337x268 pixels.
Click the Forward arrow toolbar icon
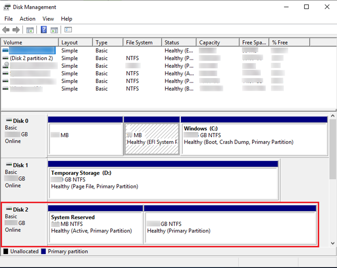(16, 30)
